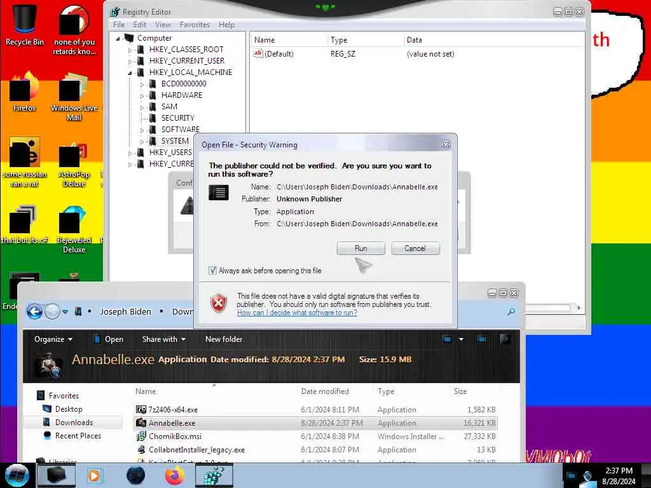651x488 pixels.
Task: Expand the SAM registry key
Action: coord(142,107)
